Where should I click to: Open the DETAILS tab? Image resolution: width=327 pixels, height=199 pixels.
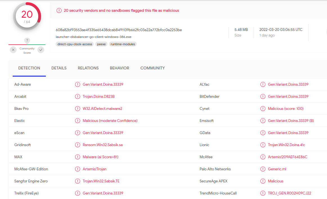59,68
